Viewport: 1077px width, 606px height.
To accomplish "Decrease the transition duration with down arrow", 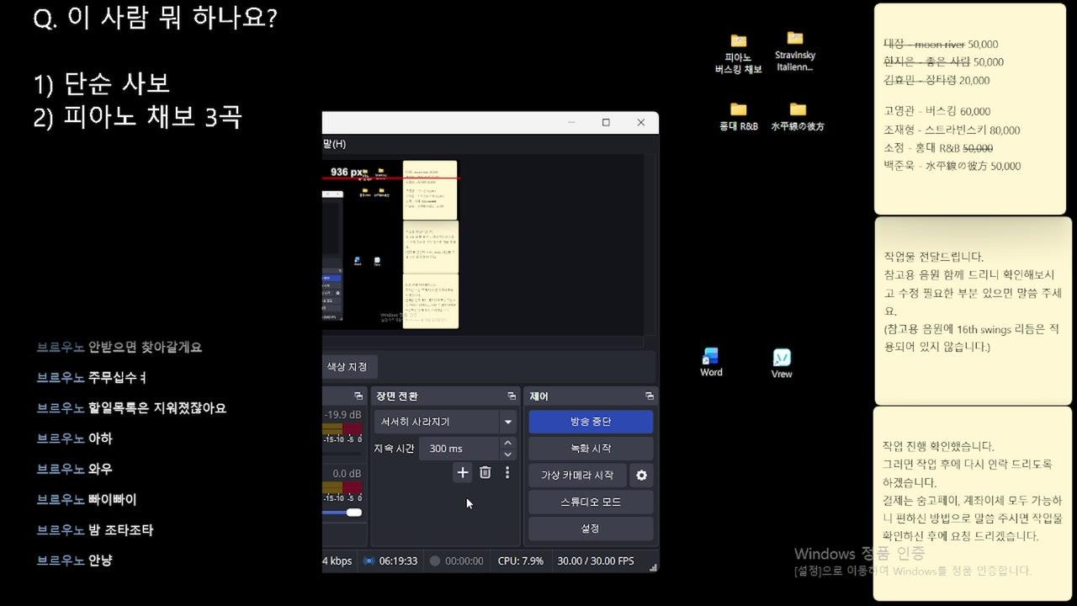I will [x=507, y=454].
